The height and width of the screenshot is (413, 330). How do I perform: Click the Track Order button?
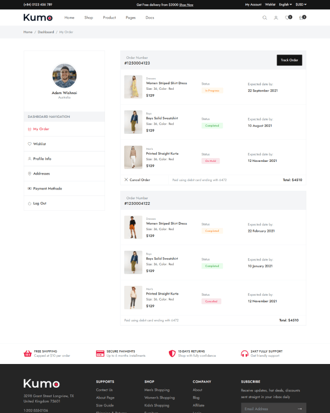(x=289, y=60)
